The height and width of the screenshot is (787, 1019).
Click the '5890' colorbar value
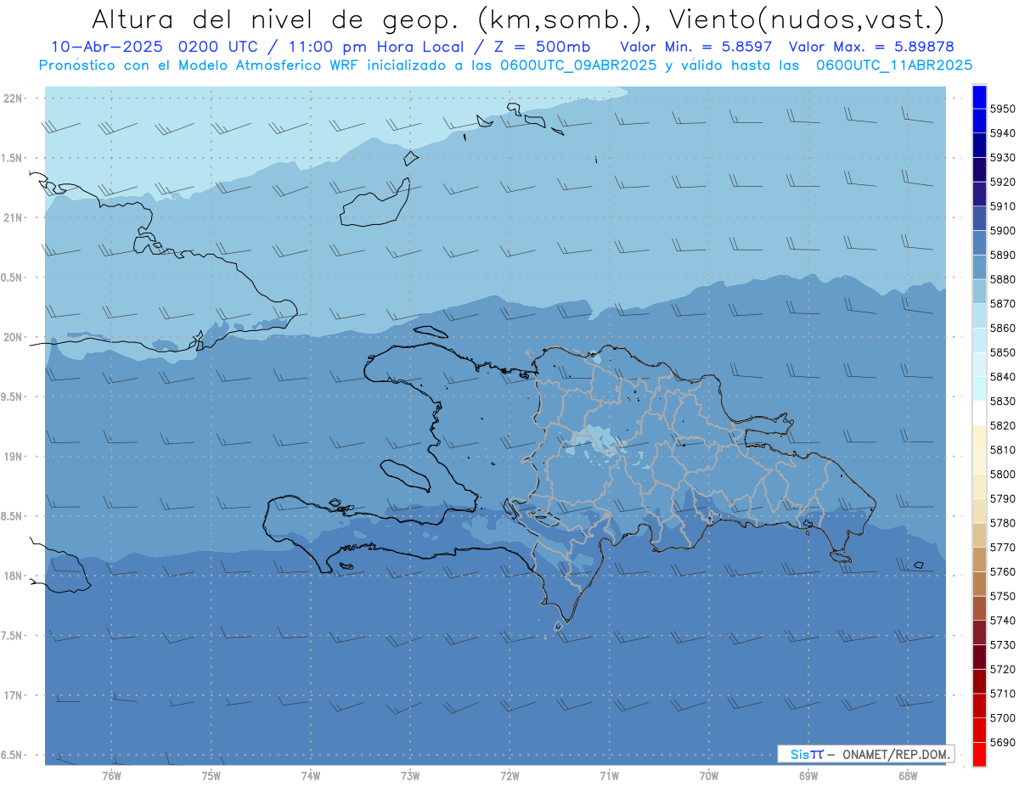(1003, 255)
